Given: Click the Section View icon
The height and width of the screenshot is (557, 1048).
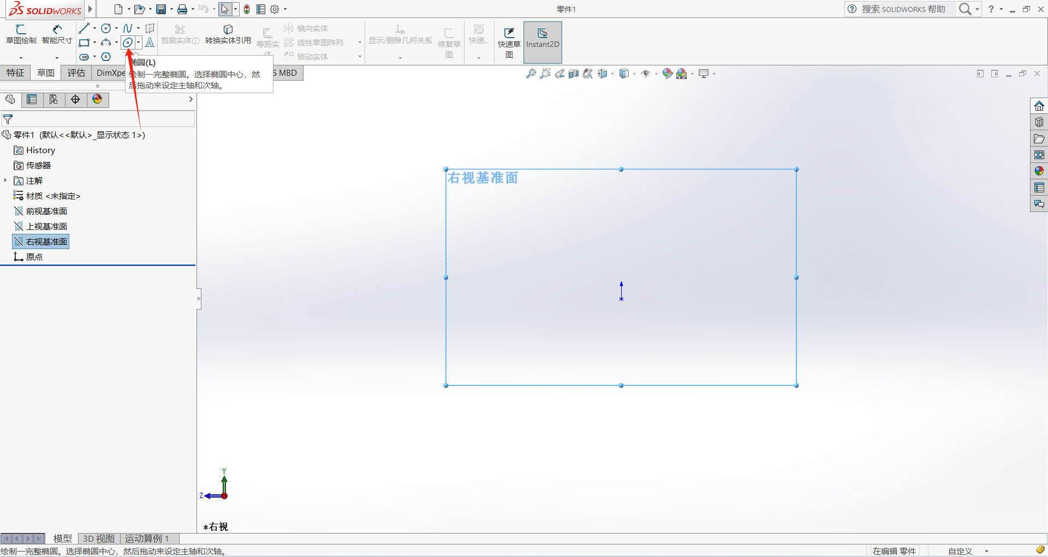Looking at the screenshot, I should pos(574,74).
